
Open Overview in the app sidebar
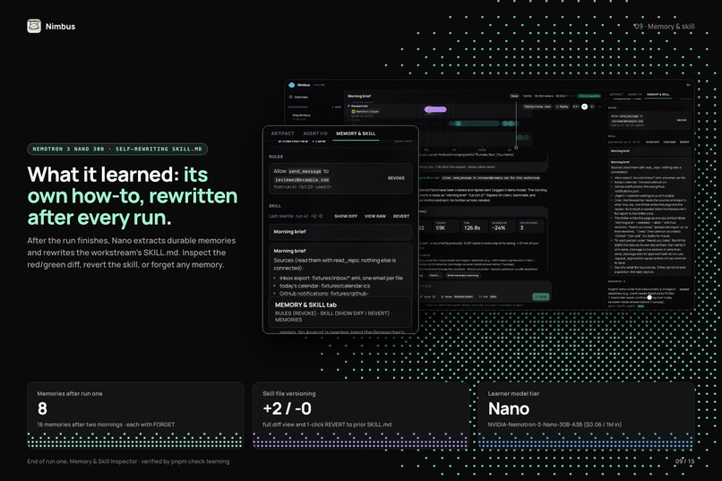(298, 97)
